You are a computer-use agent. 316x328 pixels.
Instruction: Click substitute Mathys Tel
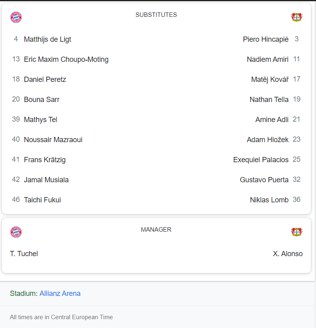click(x=41, y=120)
